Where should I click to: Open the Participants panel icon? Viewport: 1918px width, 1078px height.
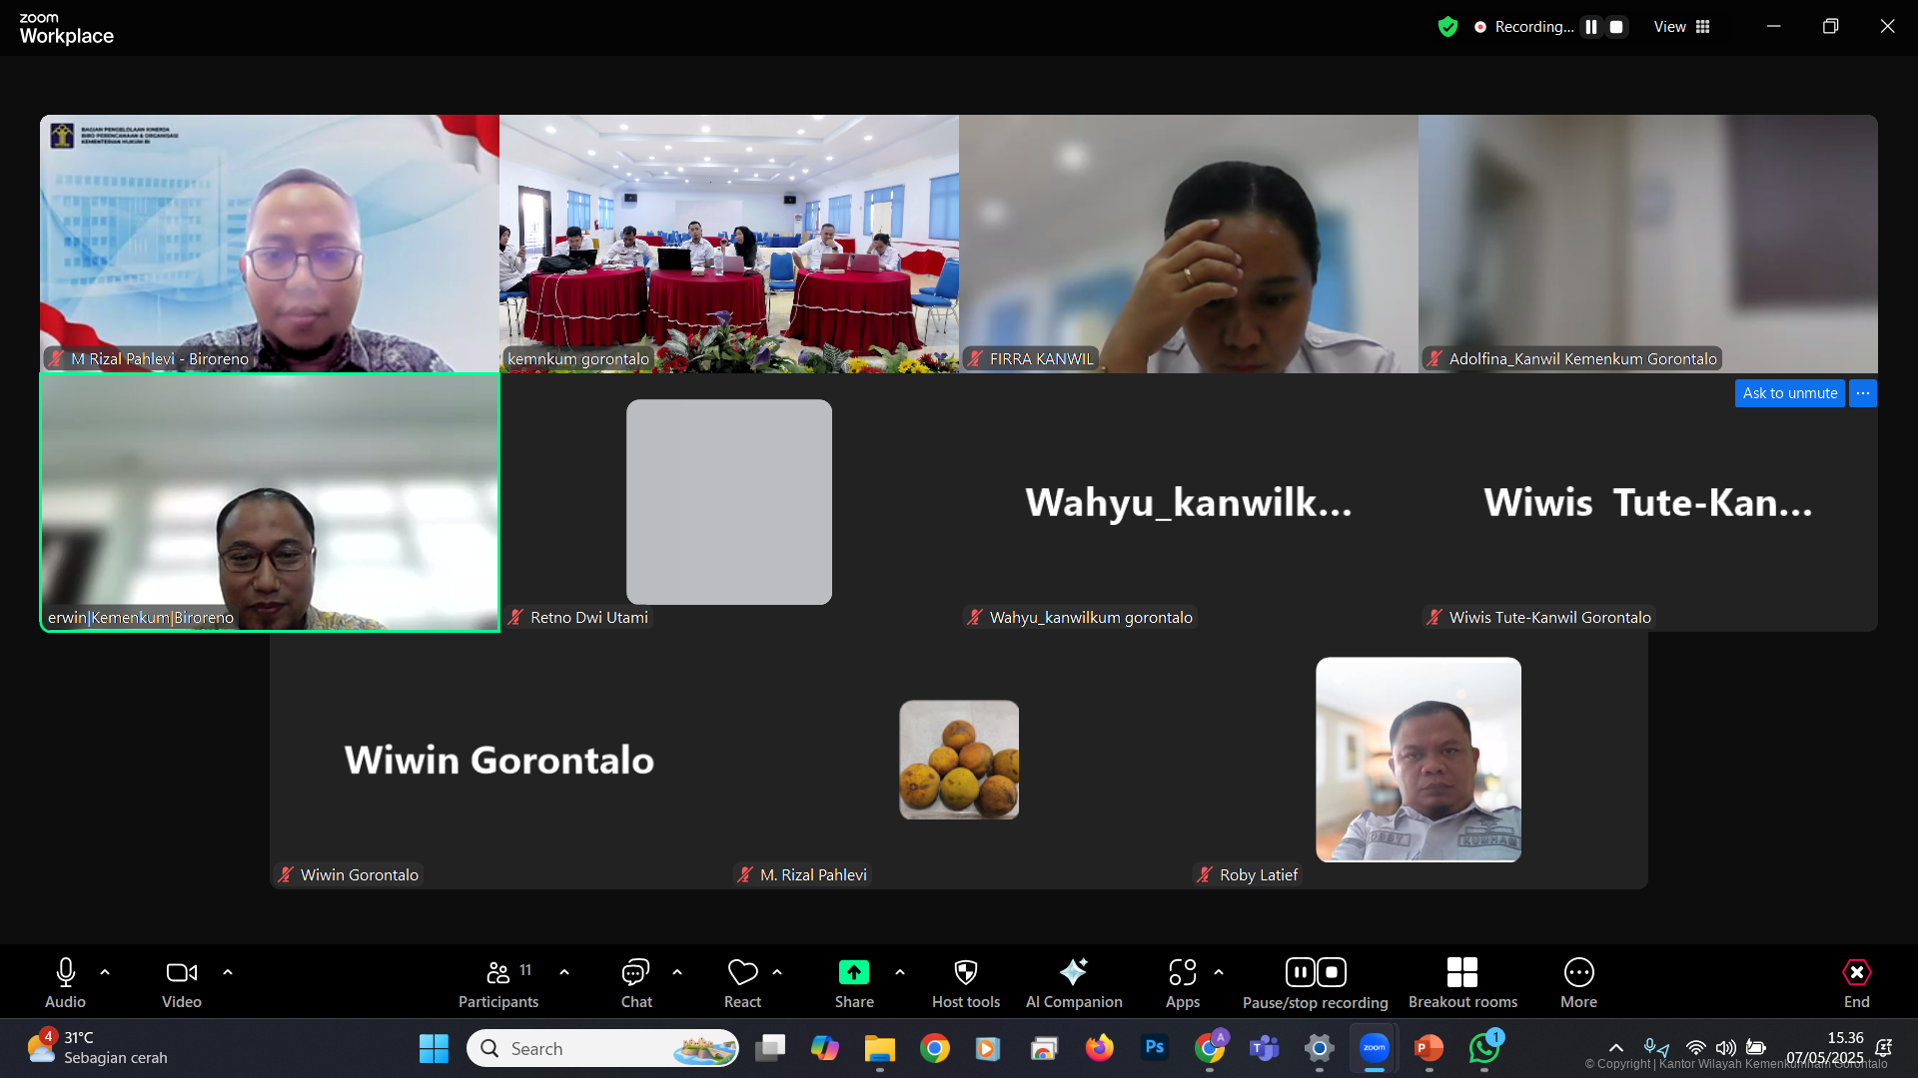[497, 973]
